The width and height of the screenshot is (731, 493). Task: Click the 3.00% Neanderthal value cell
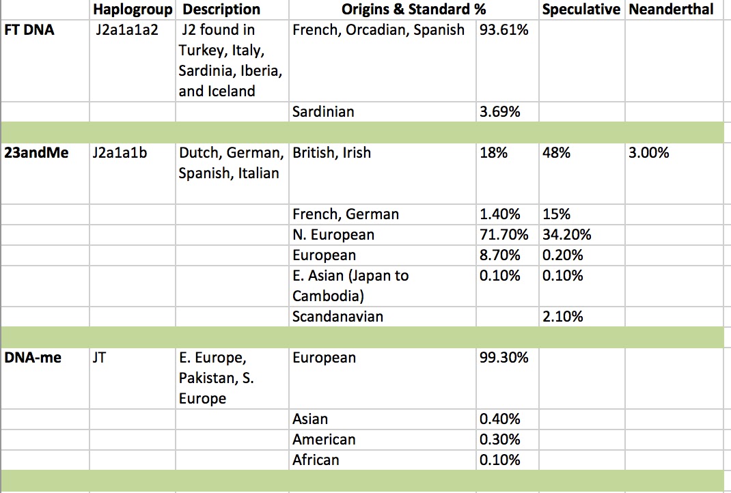point(648,153)
